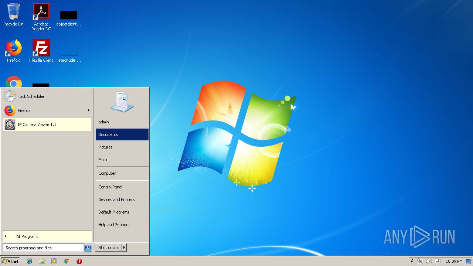
Task: Click the Search programs and files box
Action: click(43, 248)
